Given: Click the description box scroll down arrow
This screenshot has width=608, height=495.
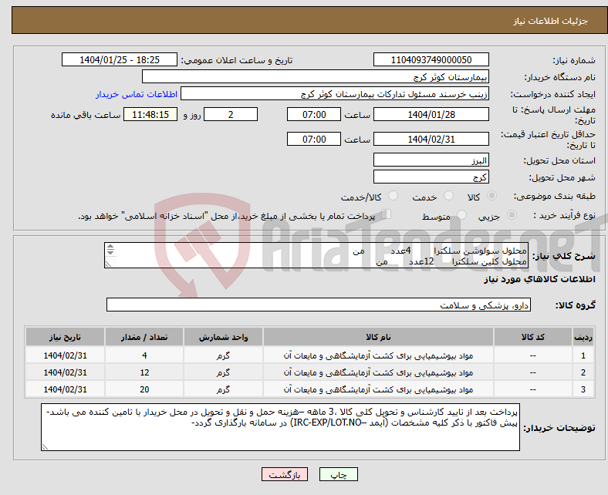Looking at the screenshot, I should coord(110,252).
